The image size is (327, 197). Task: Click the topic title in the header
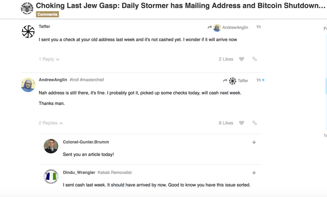click(x=181, y=5)
